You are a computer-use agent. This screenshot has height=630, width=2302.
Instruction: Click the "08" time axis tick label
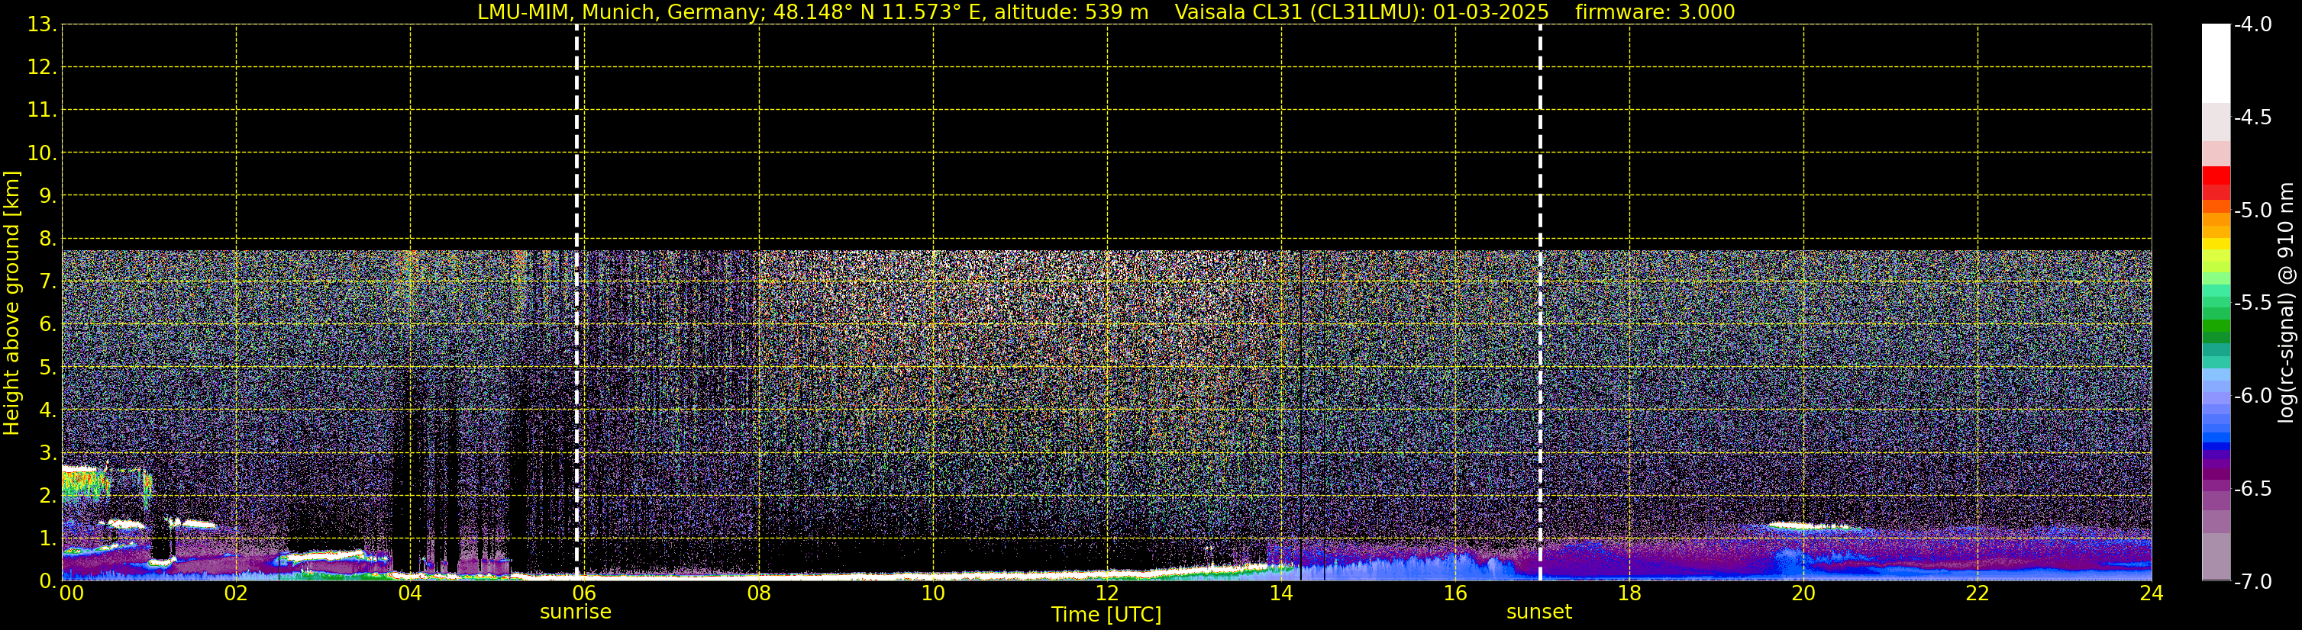click(759, 593)
